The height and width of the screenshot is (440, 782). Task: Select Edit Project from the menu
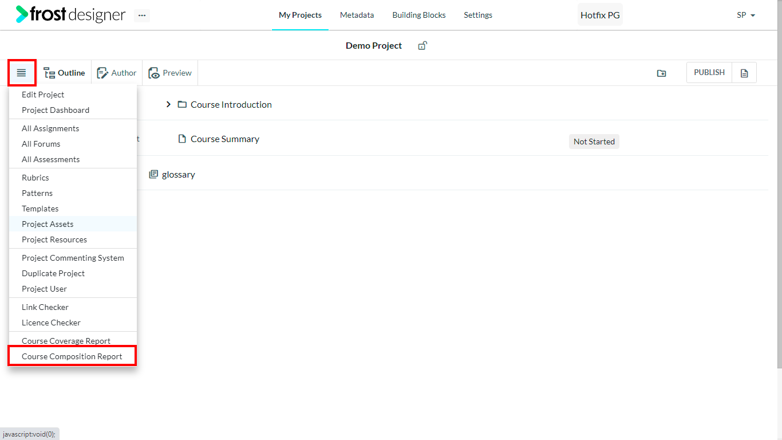pos(73,95)
